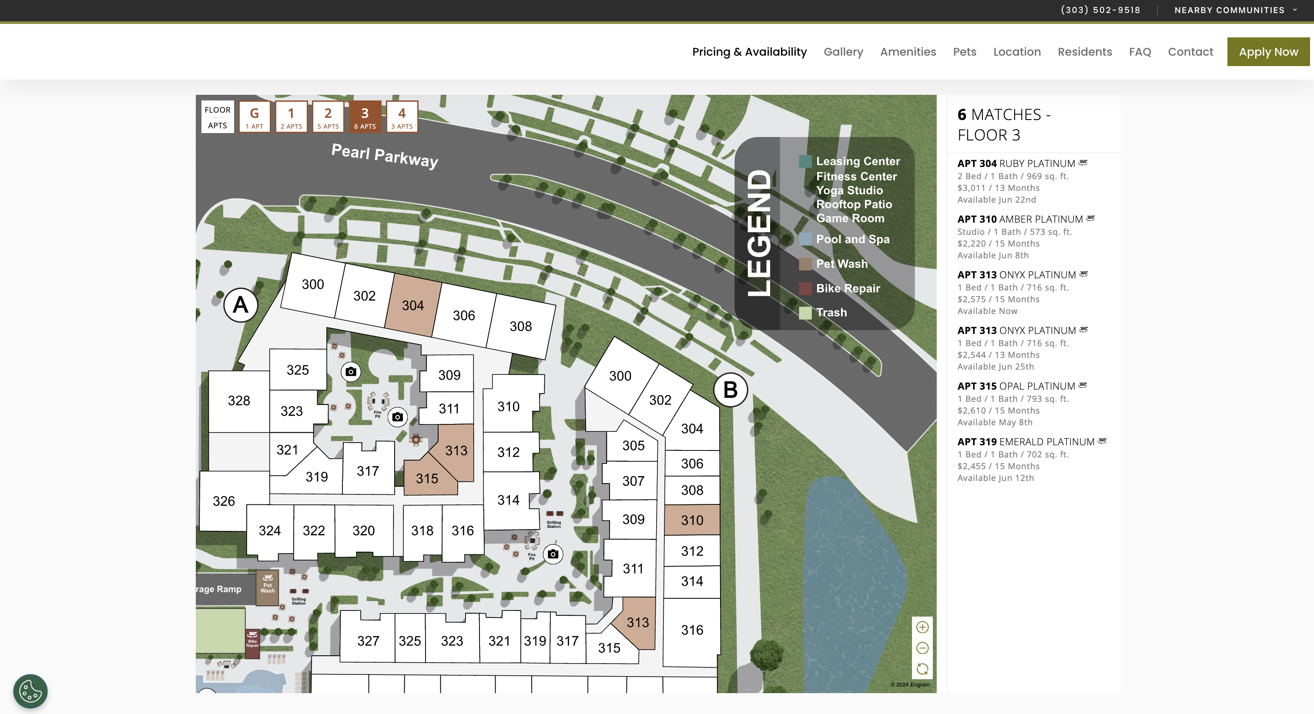
Task: Open cookie preferences icon
Action: 30,691
